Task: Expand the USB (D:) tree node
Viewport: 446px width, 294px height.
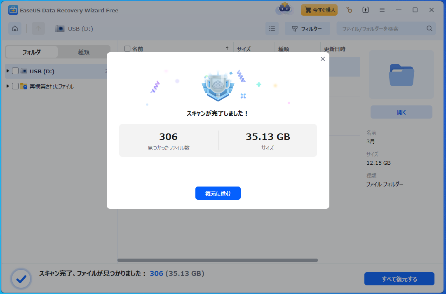Action: click(x=8, y=71)
